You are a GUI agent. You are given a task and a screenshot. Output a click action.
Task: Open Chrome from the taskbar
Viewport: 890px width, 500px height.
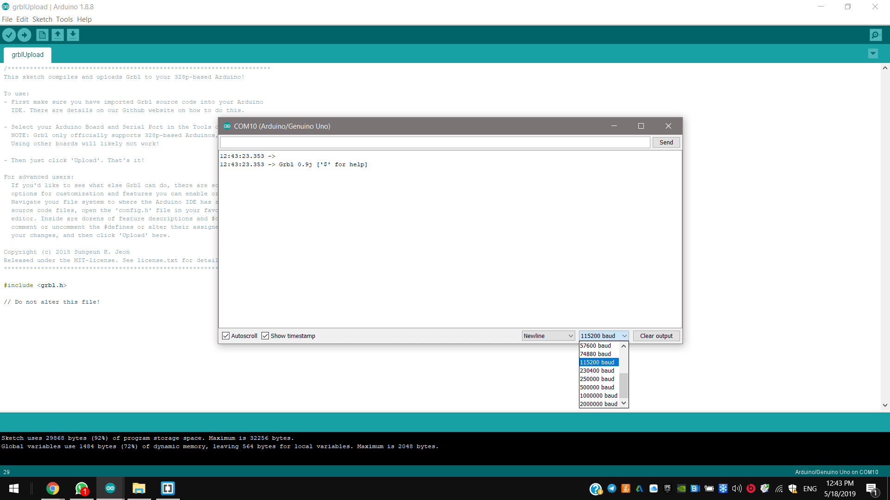tap(52, 488)
